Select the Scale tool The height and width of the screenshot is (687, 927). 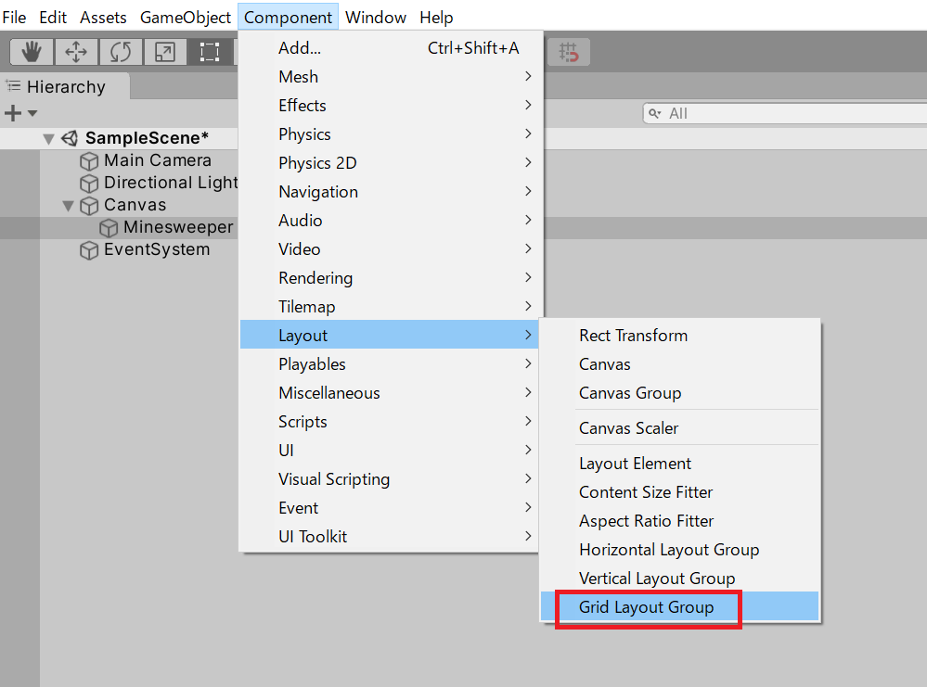(x=164, y=52)
